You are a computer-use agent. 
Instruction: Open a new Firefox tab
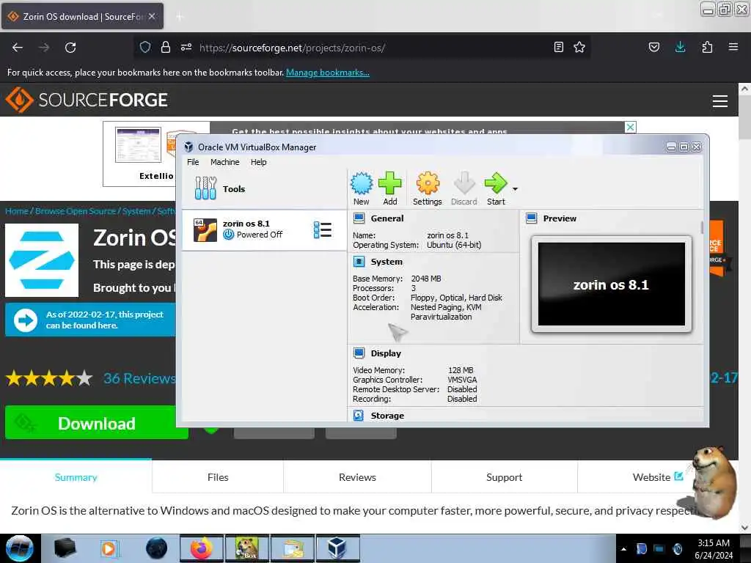pyautogui.click(x=179, y=17)
